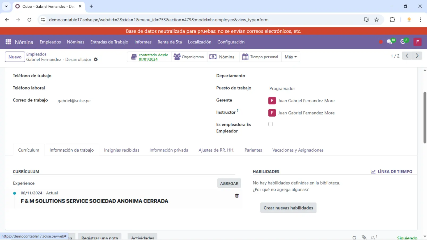
Task: Open the Informes menu
Action: [143, 42]
